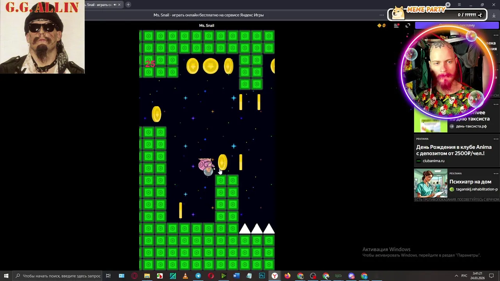
Task: Toggle game fullscreen mode
Action: [408, 25]
